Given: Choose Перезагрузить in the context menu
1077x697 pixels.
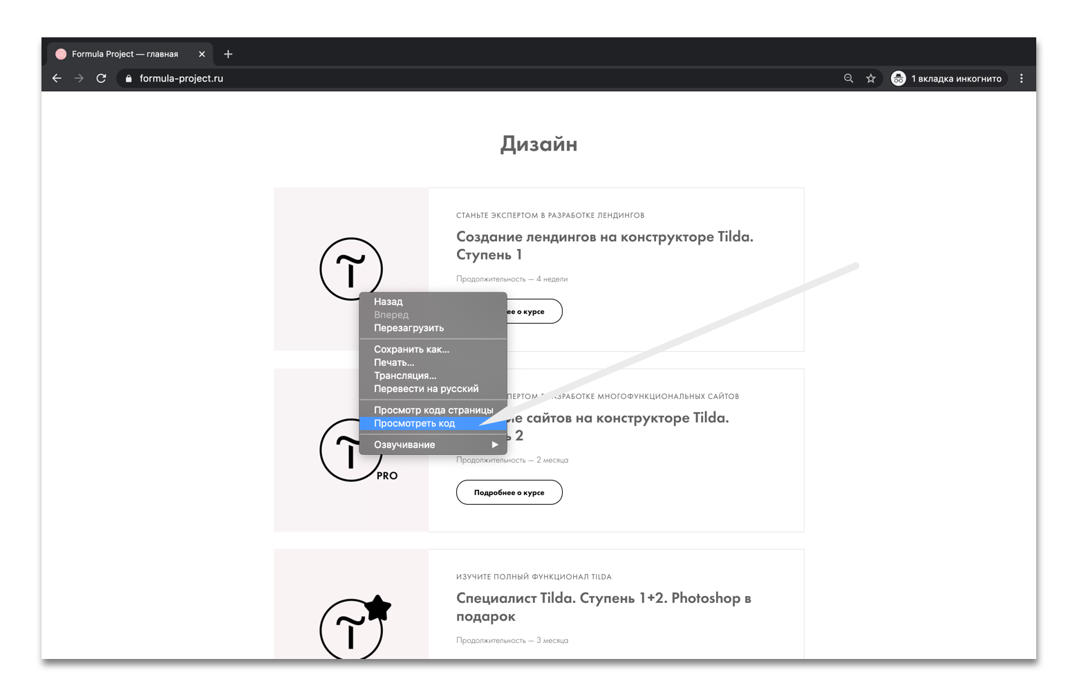Looking at the screenshot, I should click(433, 328).
